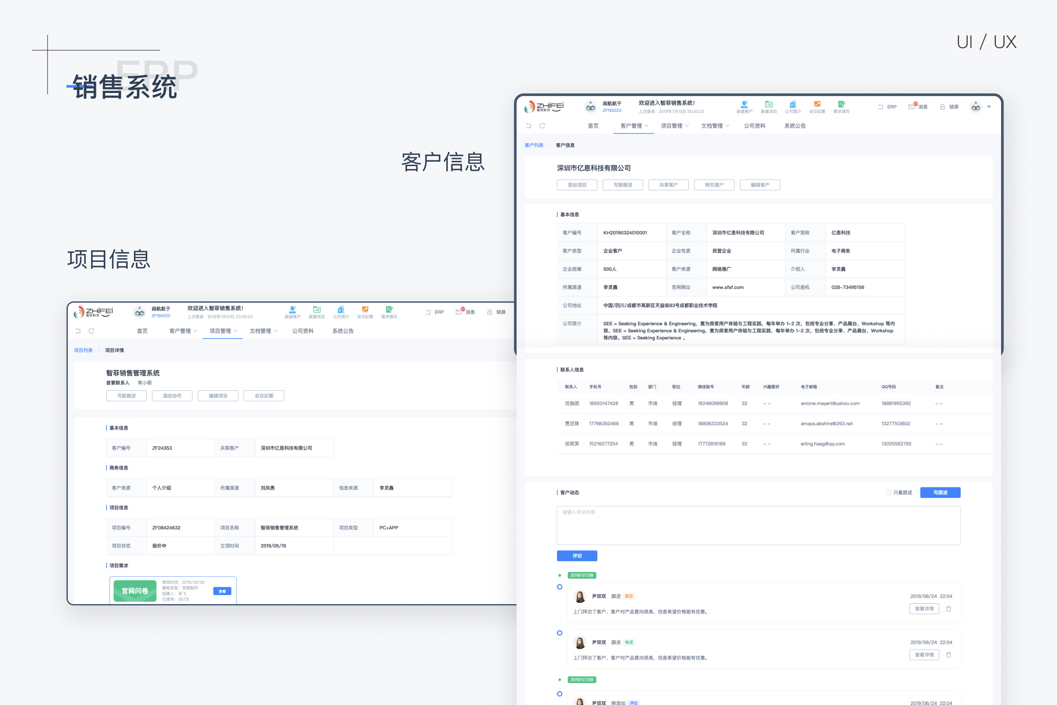Open 会议纪要 with the orange presentation icon
Viewport: 1057px width, 705px height.
tap(817, 104)
